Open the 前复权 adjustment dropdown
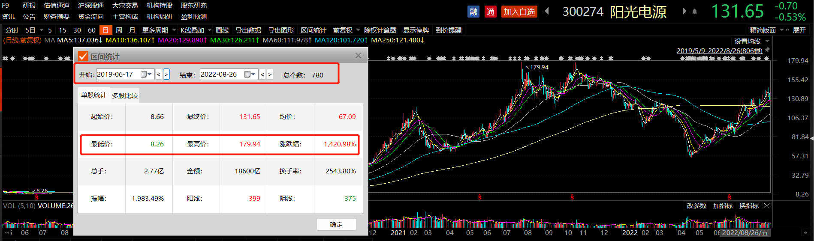The width and height of the screenshot is (814, 241). (x=347, y=30)
